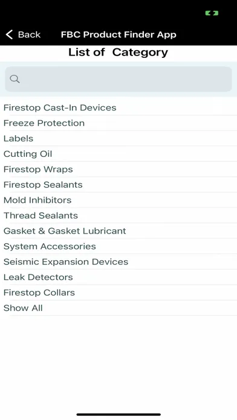Choose the Firestop Collars category
This screenshot has width=237, height=420.
118,293
